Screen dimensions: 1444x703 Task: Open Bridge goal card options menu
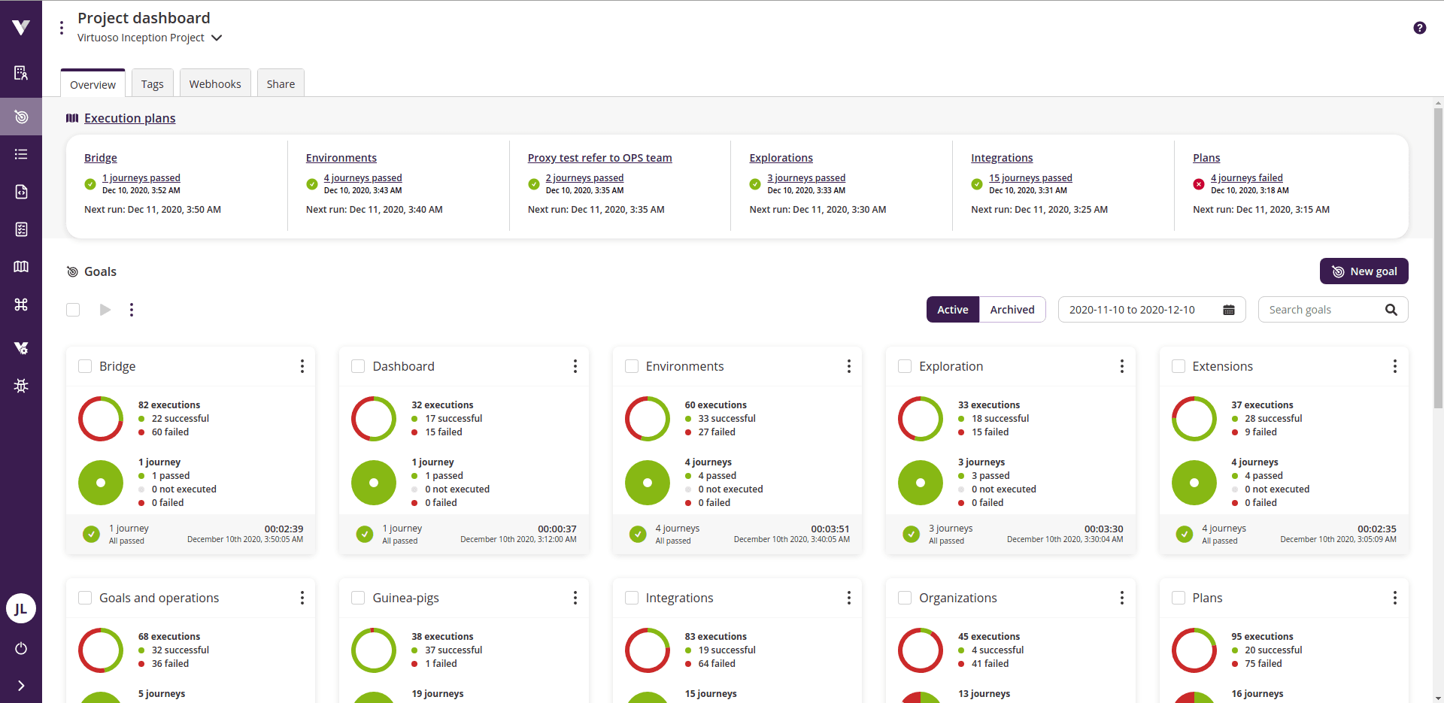302,366
